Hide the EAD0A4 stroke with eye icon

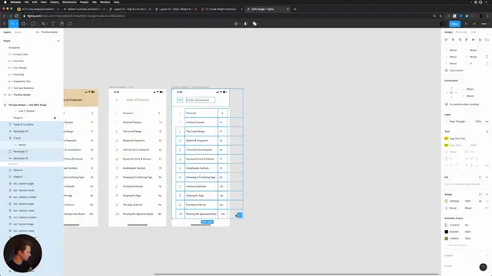(x=480, y=201)
